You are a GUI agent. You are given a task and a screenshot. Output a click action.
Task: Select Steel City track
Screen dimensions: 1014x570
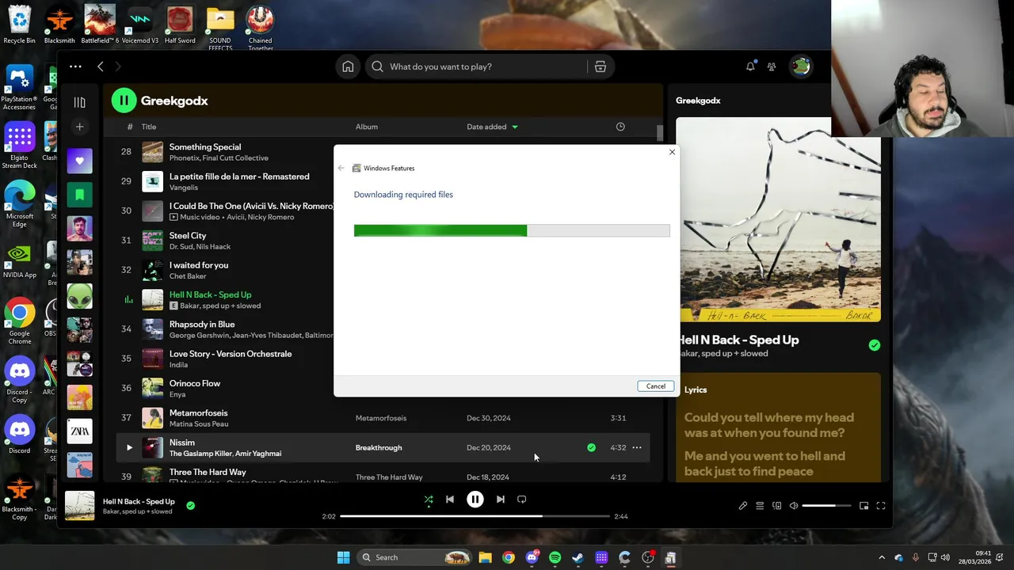coord(188,235)
